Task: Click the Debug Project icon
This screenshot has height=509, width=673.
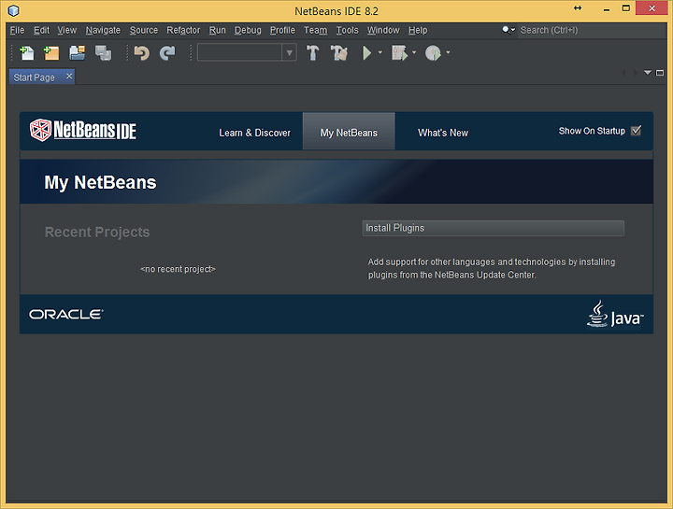Action: pyautogui.click(x=400, y=52)
